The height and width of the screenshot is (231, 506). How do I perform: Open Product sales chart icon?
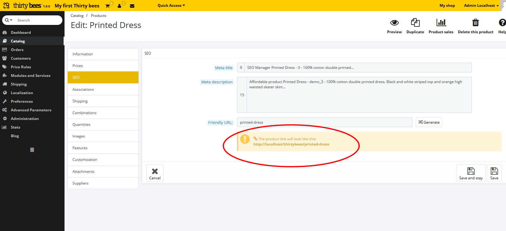[441, 22]
